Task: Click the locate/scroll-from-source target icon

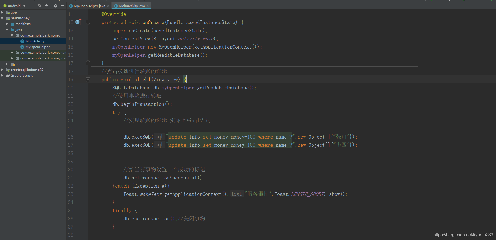Action: coord(39,6)
